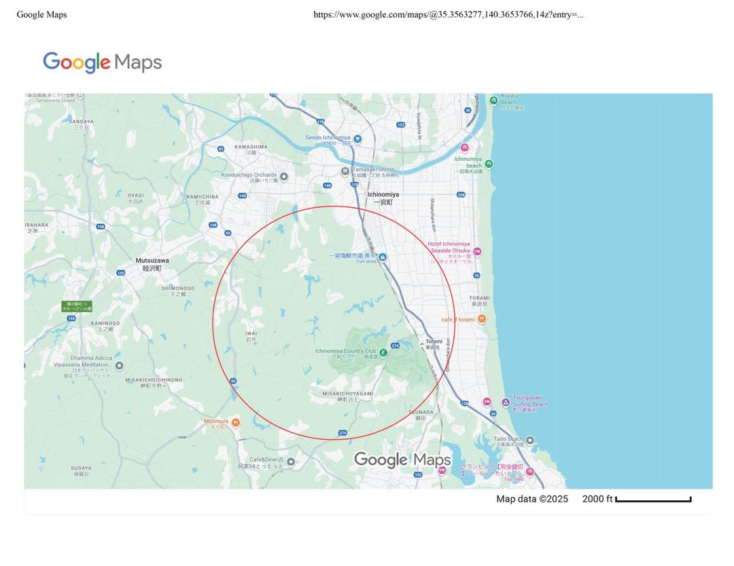Click the large Google Maps logo
This screenshot has width=734, height=566.
pyautogui.click(x=103, y=62)
